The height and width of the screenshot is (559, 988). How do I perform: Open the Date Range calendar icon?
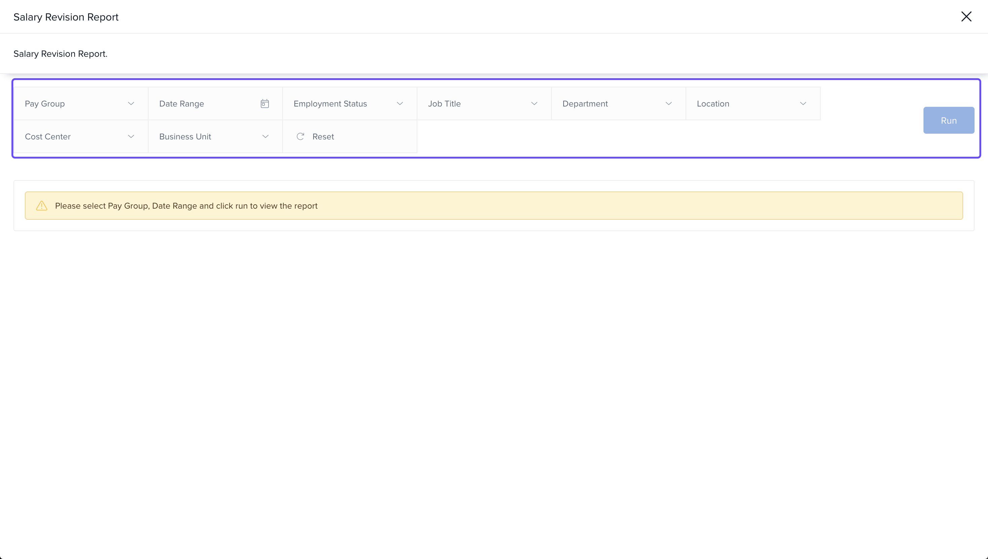[264, 104]
